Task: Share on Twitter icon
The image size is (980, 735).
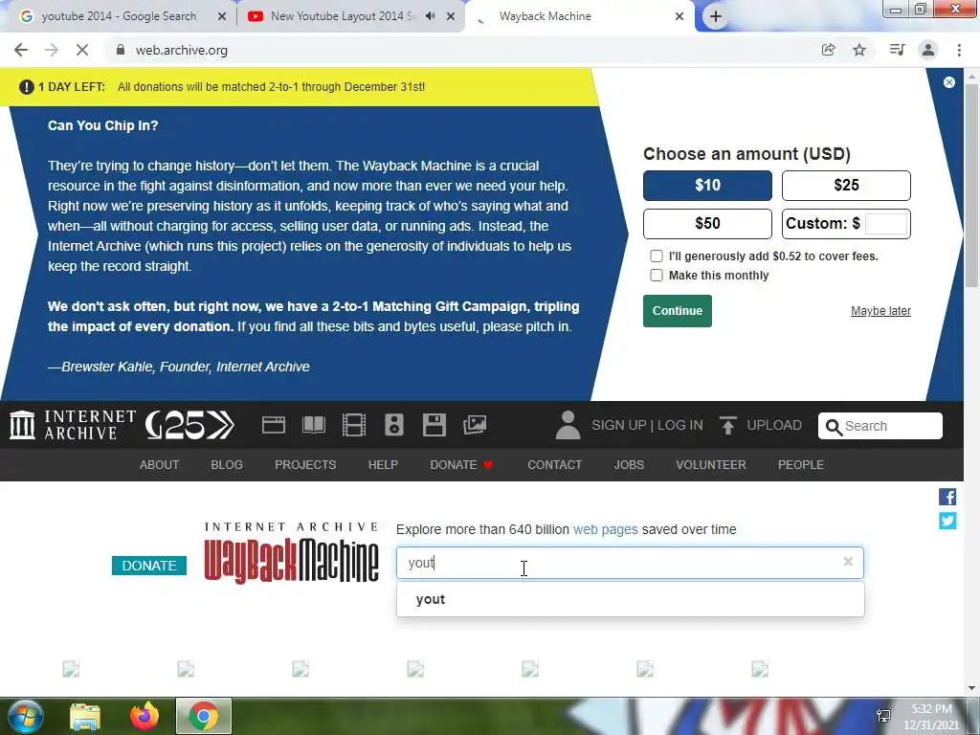Action: coord(947,521)
